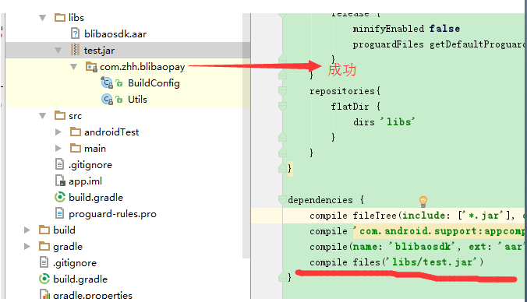The image size is (527, 302).
Task: Click the blibaosdk.aar unknown file icon
Action: 75,33
